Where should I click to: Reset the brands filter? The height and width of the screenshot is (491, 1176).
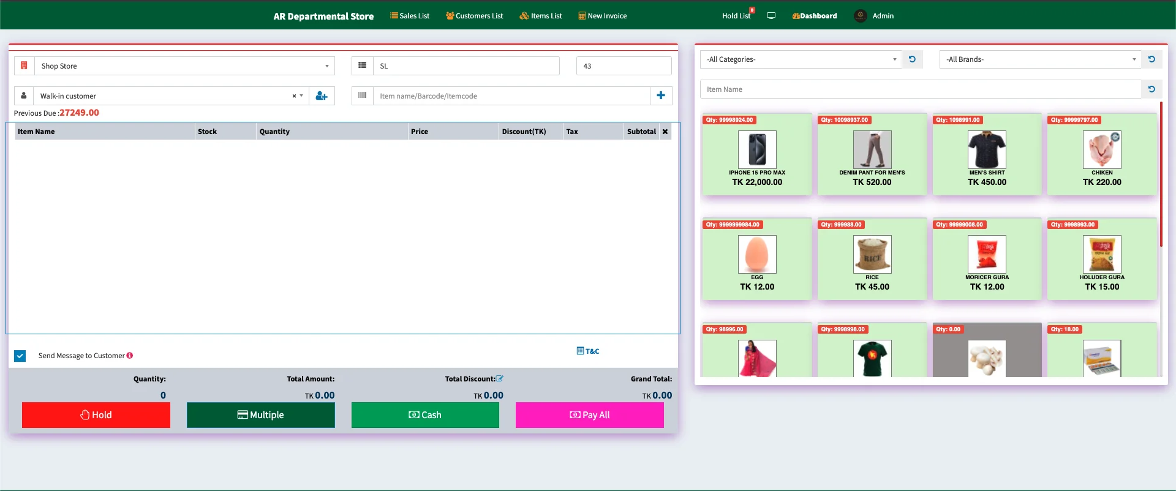point(1151,59)
